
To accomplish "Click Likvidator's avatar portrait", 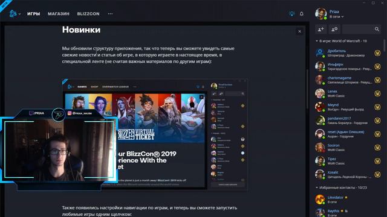I will [320, 200].
